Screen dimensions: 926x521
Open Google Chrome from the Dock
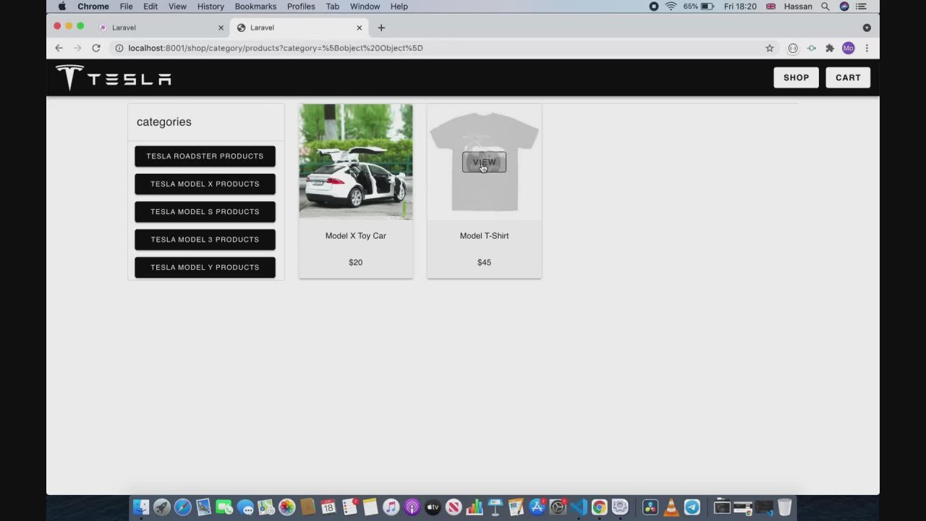click(x=599, y=507)
